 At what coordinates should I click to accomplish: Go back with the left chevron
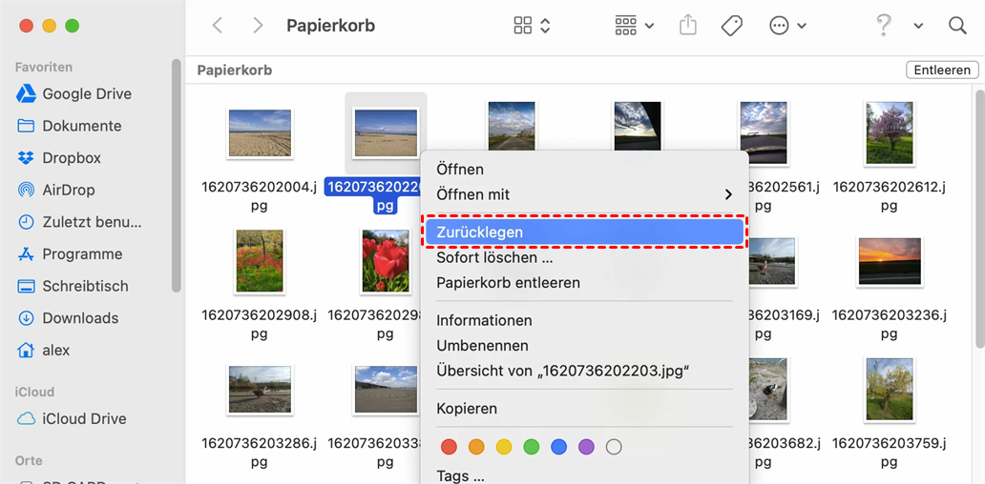[x=218, y=26]
